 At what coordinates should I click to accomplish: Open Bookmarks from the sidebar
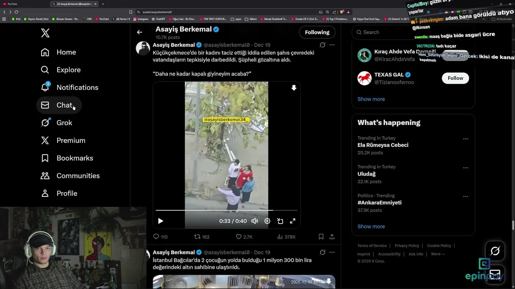pyautogui.click(x=67, y=158)
